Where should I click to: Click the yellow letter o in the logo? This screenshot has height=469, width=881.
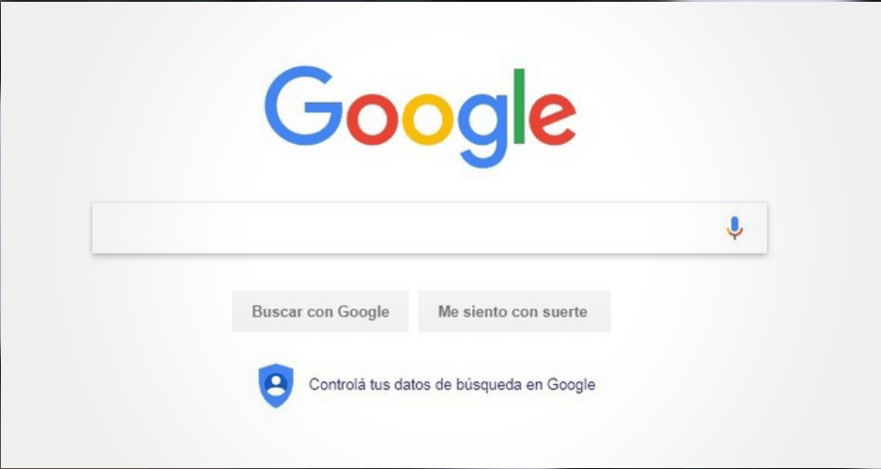click(428, 120)
